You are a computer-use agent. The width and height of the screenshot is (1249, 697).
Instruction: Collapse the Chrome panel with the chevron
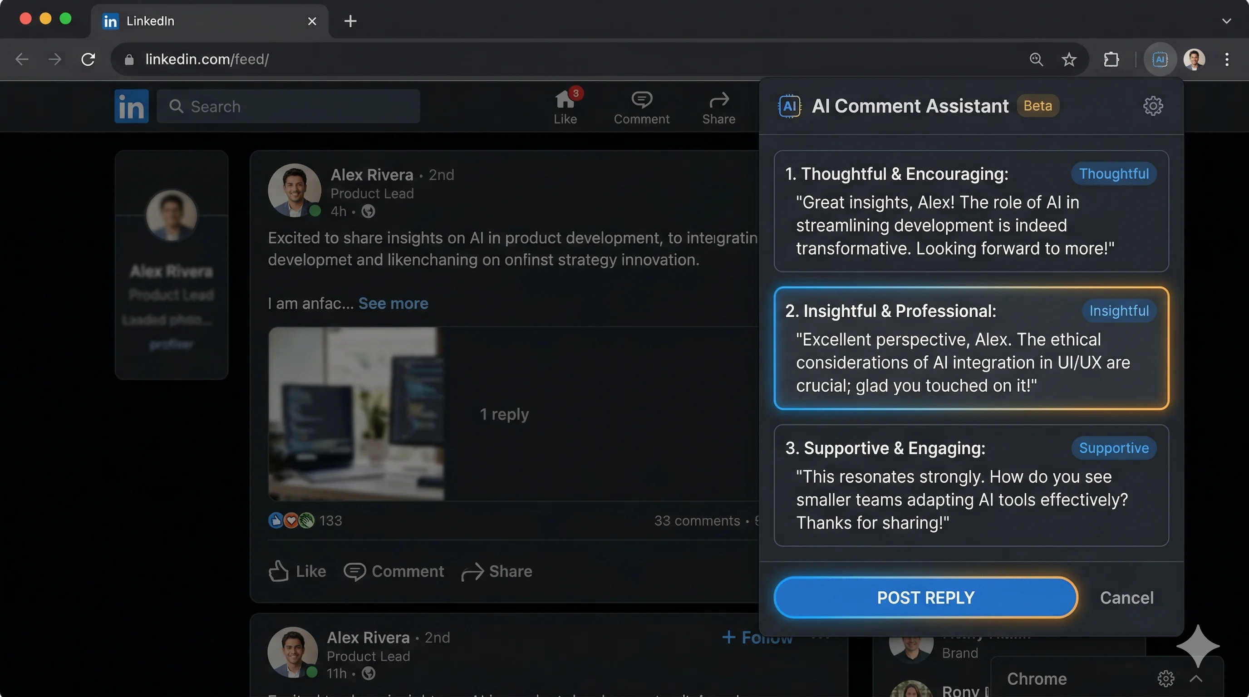click(x=1195, y=678)
